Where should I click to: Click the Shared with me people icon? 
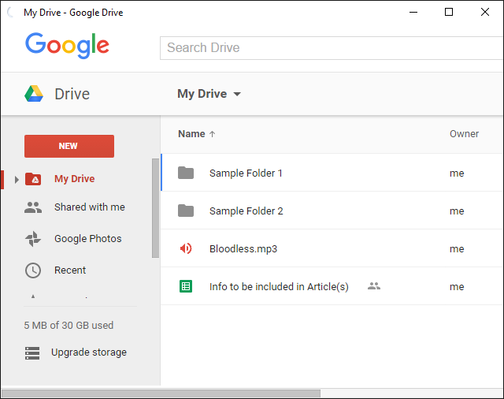(x=33, y=207)
